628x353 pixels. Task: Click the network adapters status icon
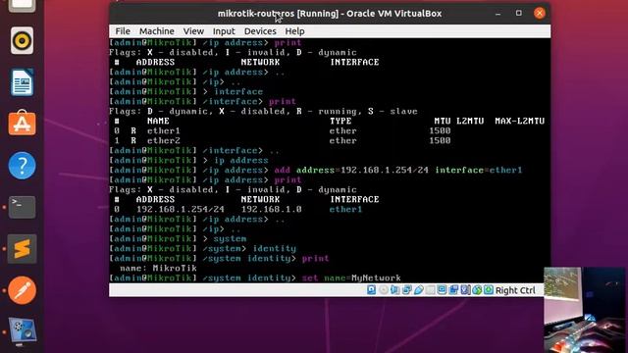[x=407, y=290]
